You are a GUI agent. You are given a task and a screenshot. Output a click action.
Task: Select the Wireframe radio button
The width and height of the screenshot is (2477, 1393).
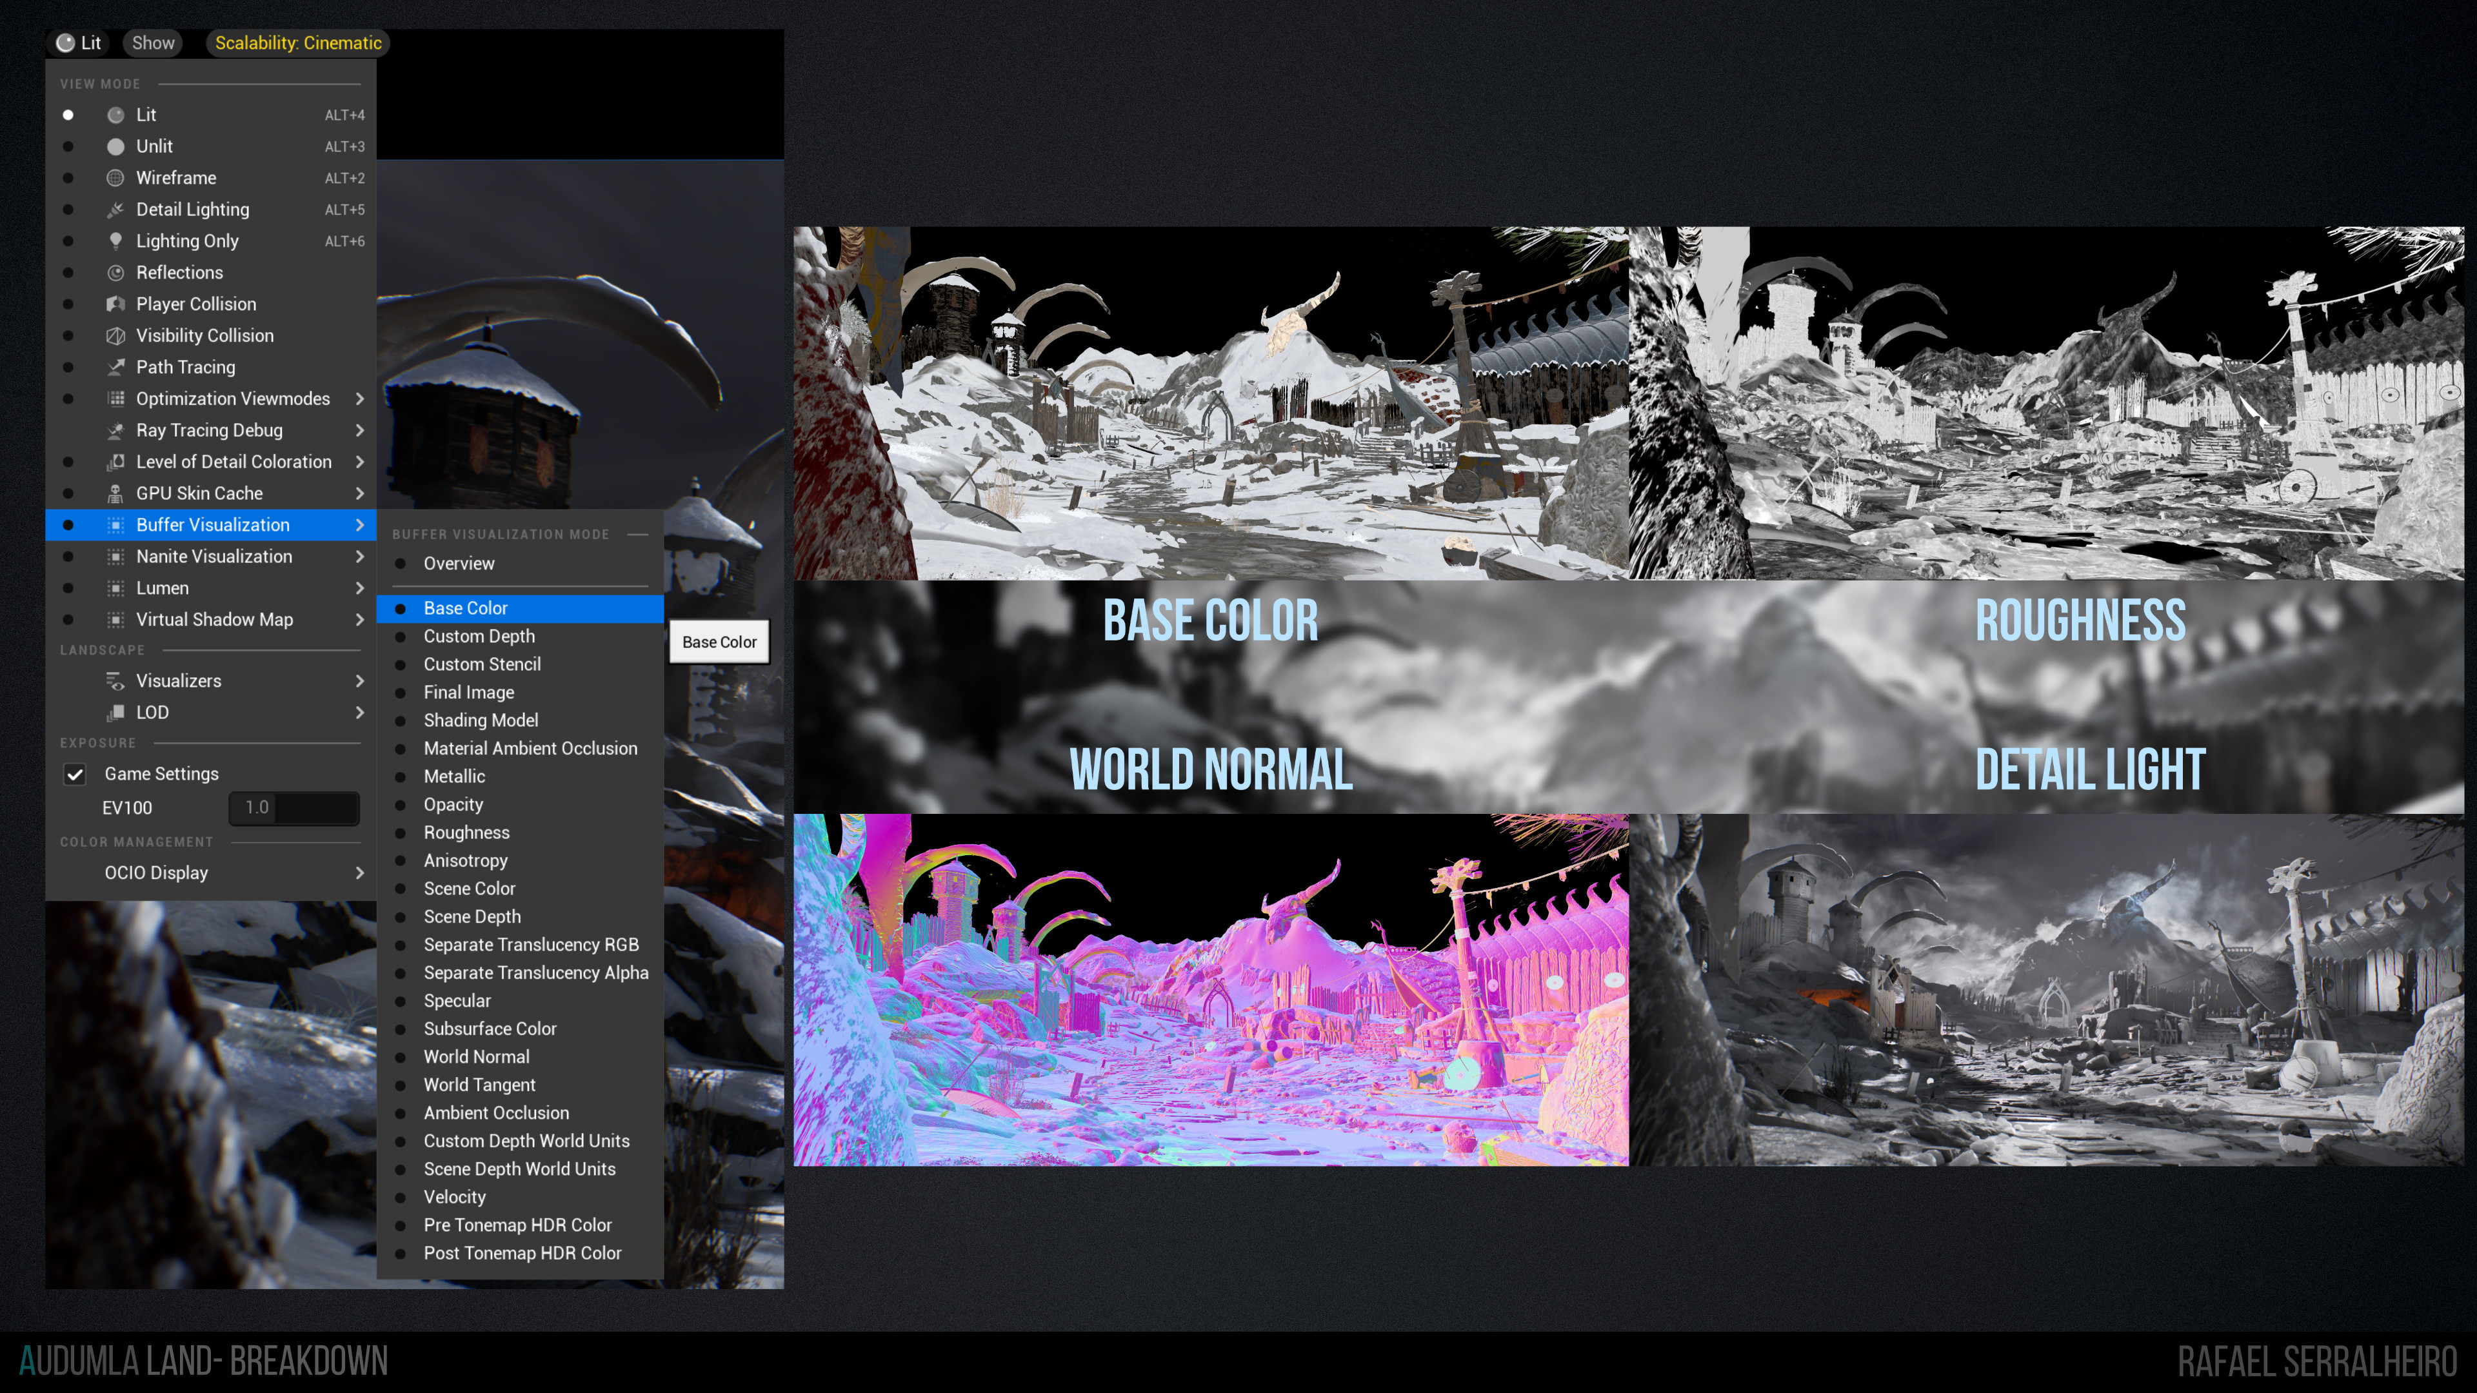(68, 178)
